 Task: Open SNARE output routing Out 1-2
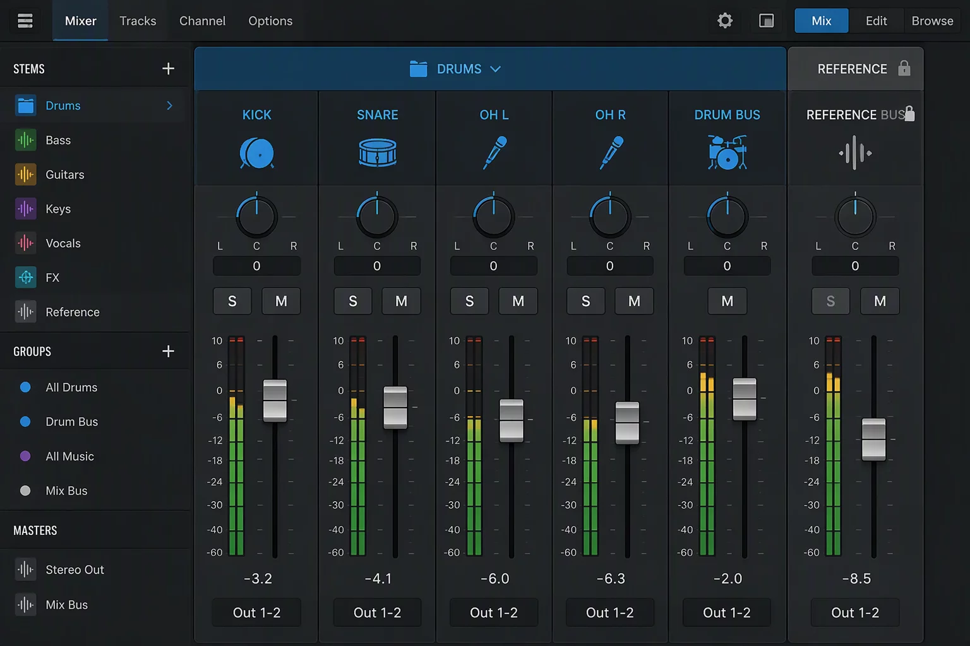378,613
